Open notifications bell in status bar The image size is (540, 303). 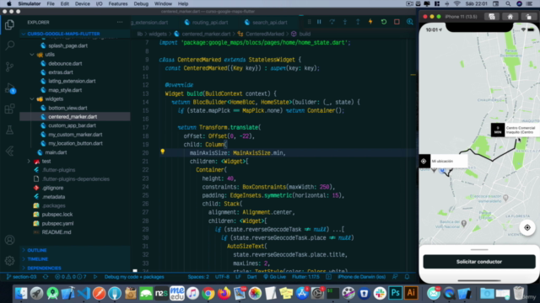[407, 277]
